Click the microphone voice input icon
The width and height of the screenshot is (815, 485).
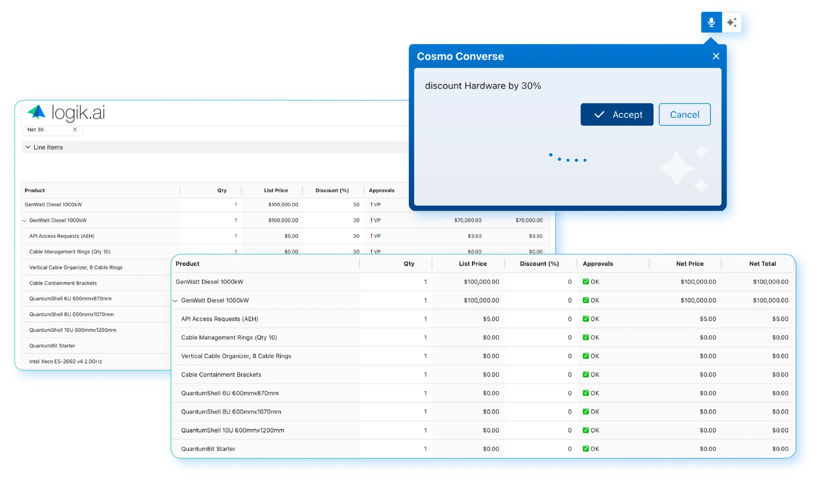coord(711,22)
